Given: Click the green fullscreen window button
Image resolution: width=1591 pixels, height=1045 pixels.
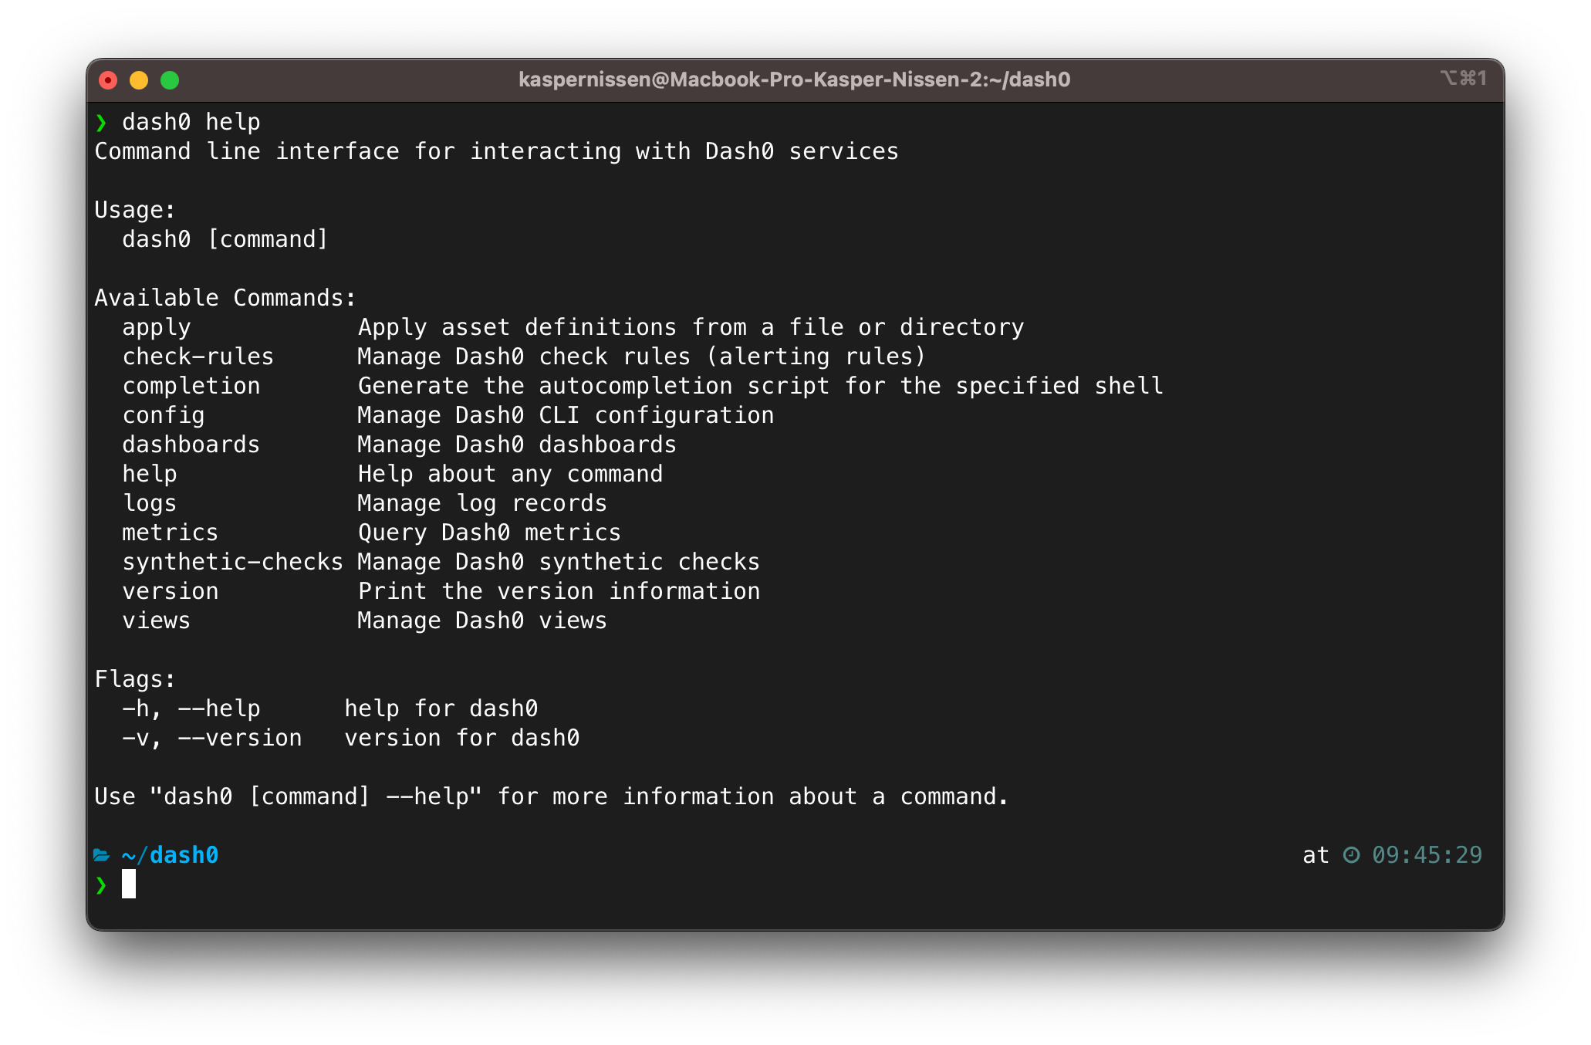Looking at the screenshot, I should (170, 80).
